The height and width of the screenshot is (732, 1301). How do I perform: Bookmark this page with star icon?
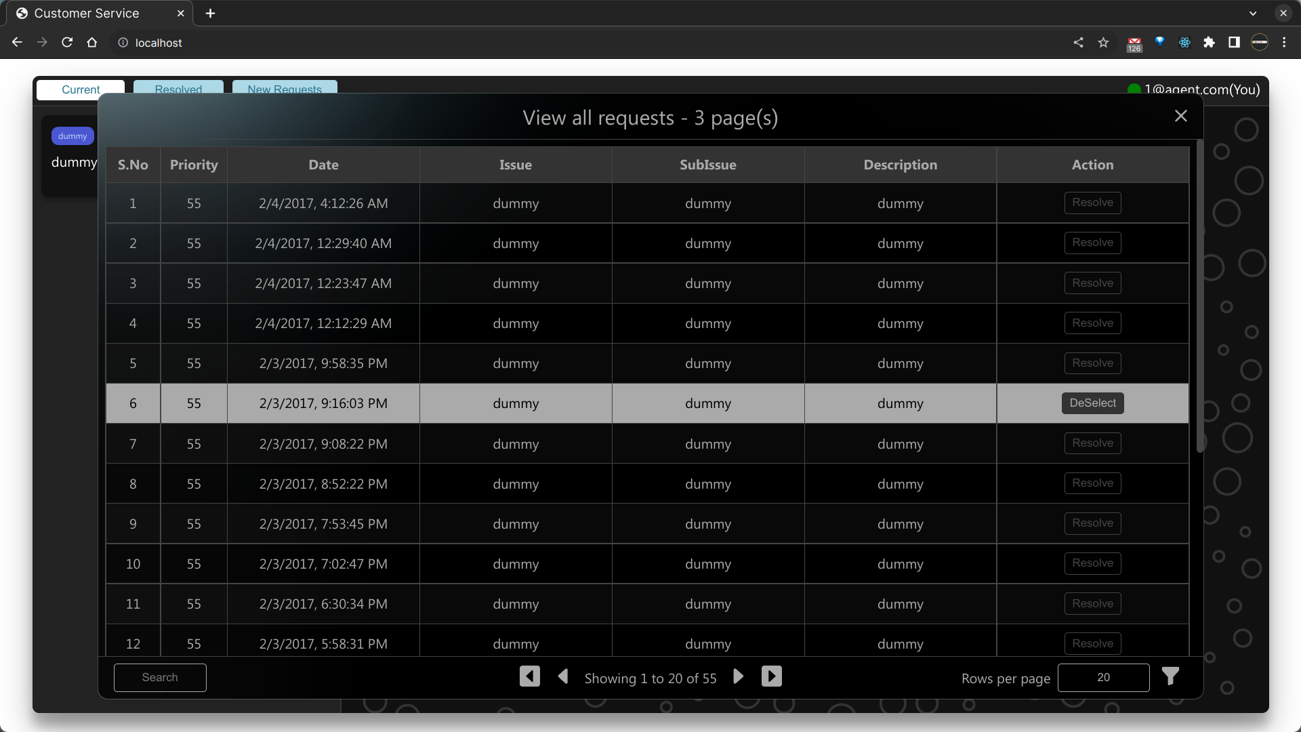(x=1103, y=43)
